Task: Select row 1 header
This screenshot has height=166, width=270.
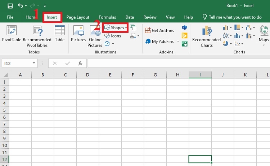Action: pos(4,82)
